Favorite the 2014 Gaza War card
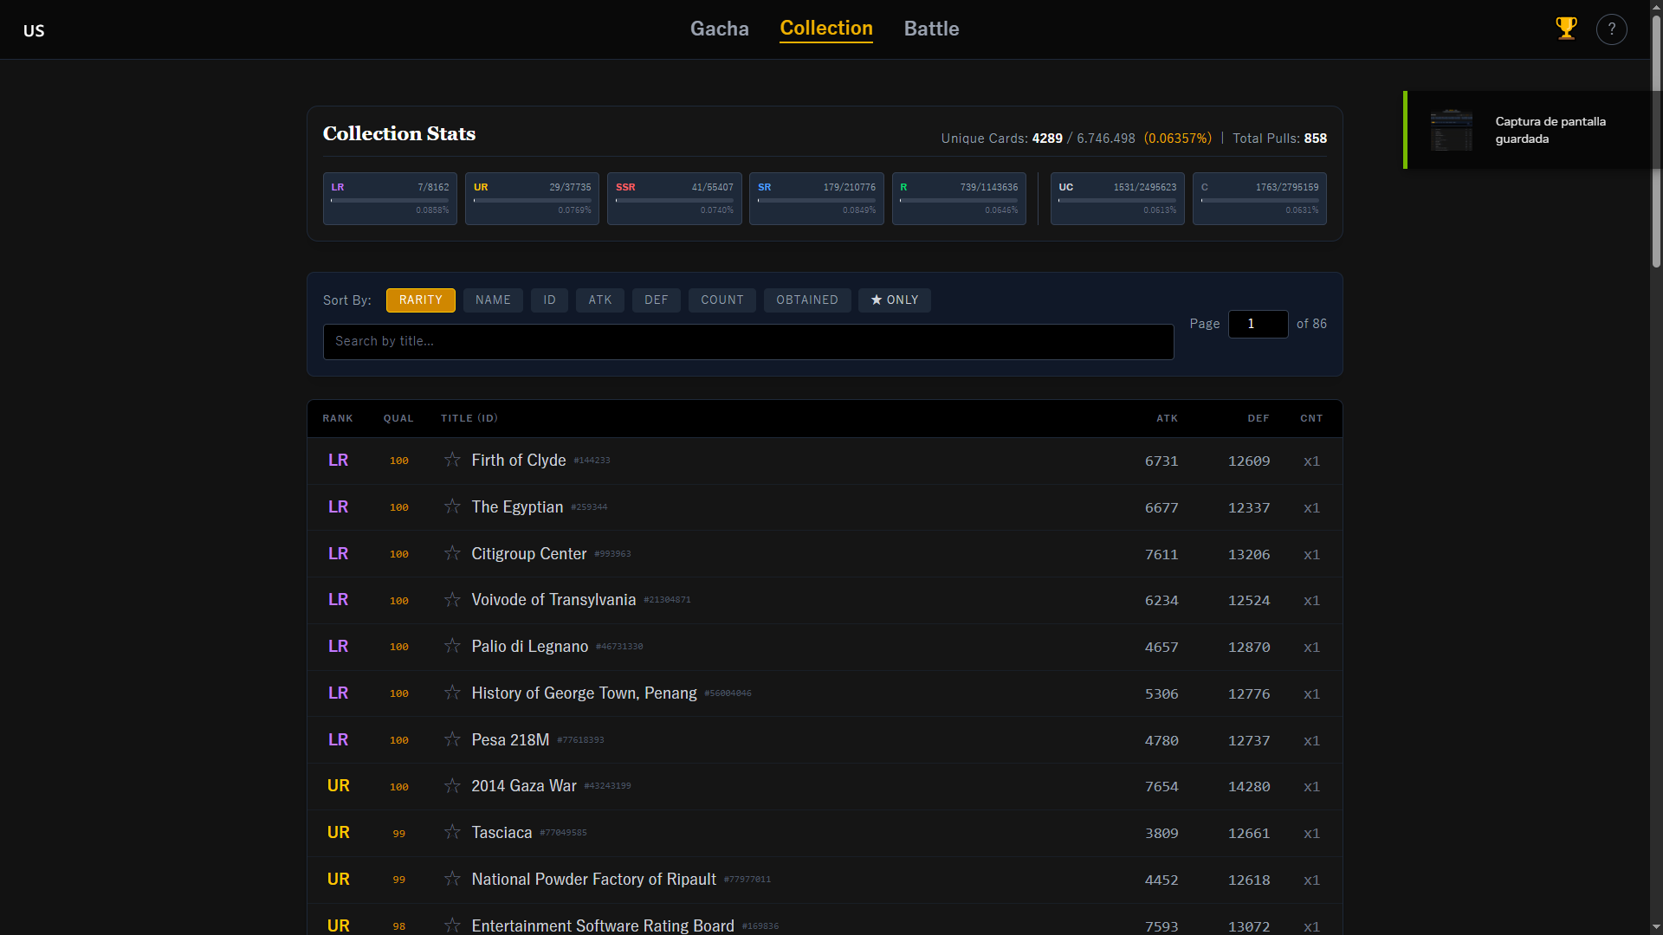The image size is (1663, 935). [x=452, y=786]
